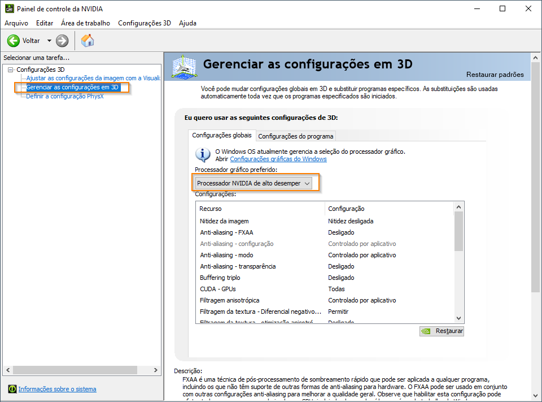Click the NVIDIA Control Panel title bar icon

[8, 9]
